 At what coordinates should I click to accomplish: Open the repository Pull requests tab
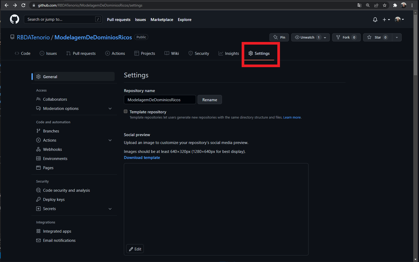(81, 53)
